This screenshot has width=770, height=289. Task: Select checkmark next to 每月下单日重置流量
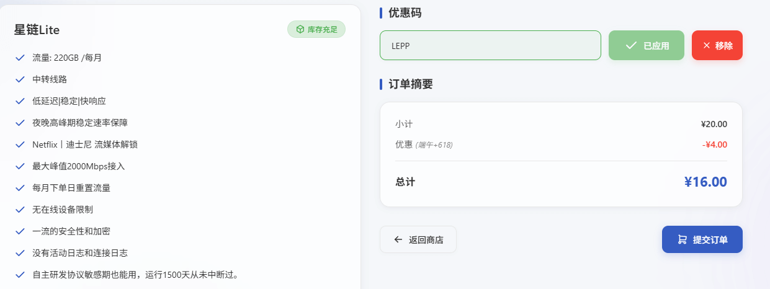click(20, 188)
